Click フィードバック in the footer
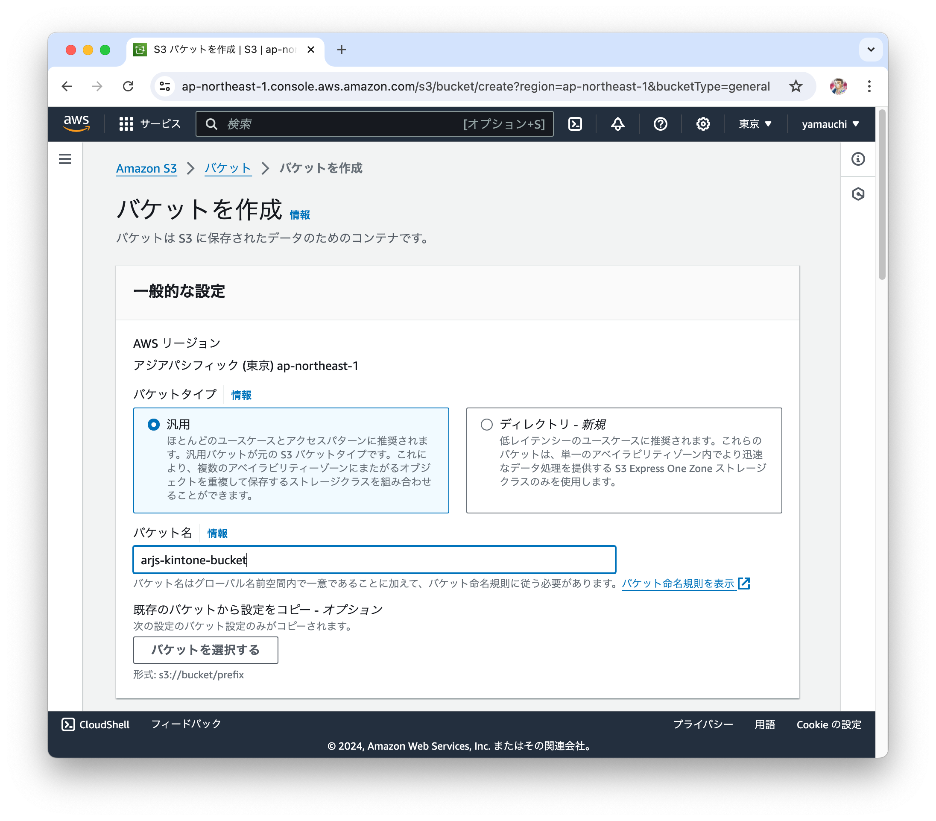The image size is (936, 821). [186, 724]
